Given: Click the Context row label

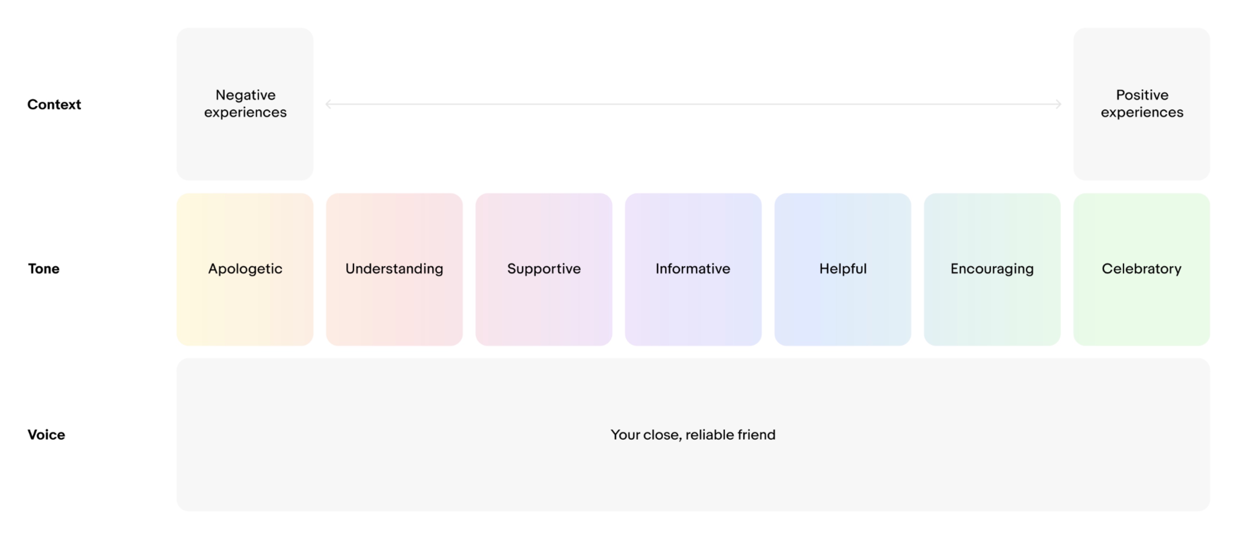Looking at the screenshot, I should tap(54, 105).
